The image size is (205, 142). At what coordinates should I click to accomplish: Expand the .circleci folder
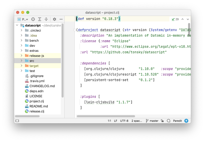pyautogui.click(x=21, y=30)
